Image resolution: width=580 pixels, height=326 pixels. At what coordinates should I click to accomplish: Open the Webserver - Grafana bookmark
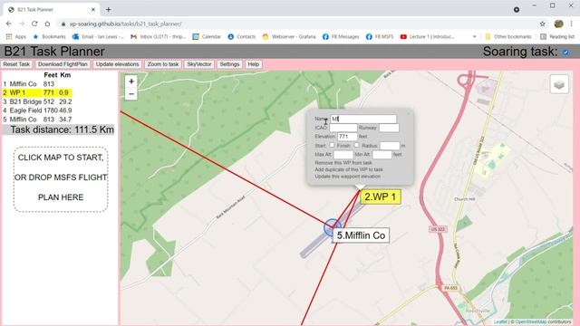289,36
